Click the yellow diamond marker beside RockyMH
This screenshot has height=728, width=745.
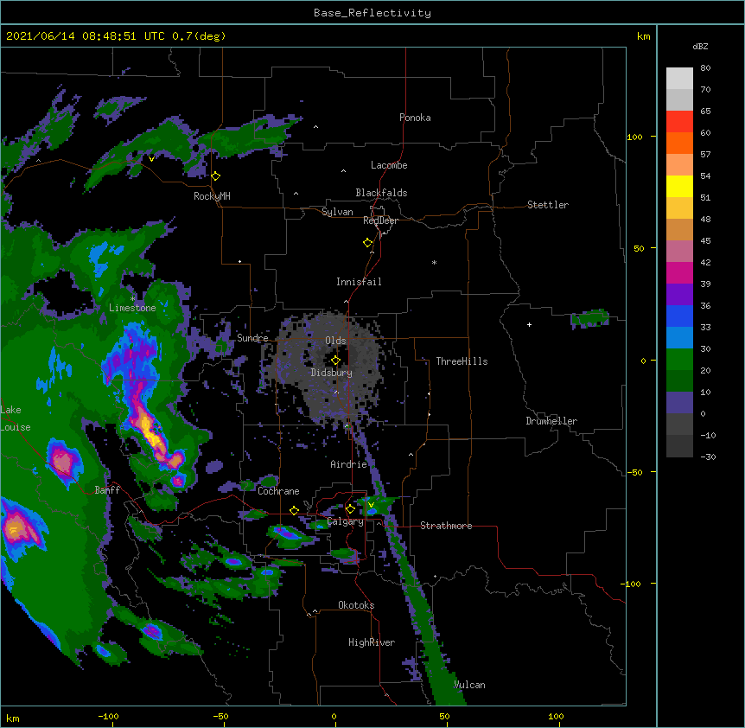tap(216, 176)
